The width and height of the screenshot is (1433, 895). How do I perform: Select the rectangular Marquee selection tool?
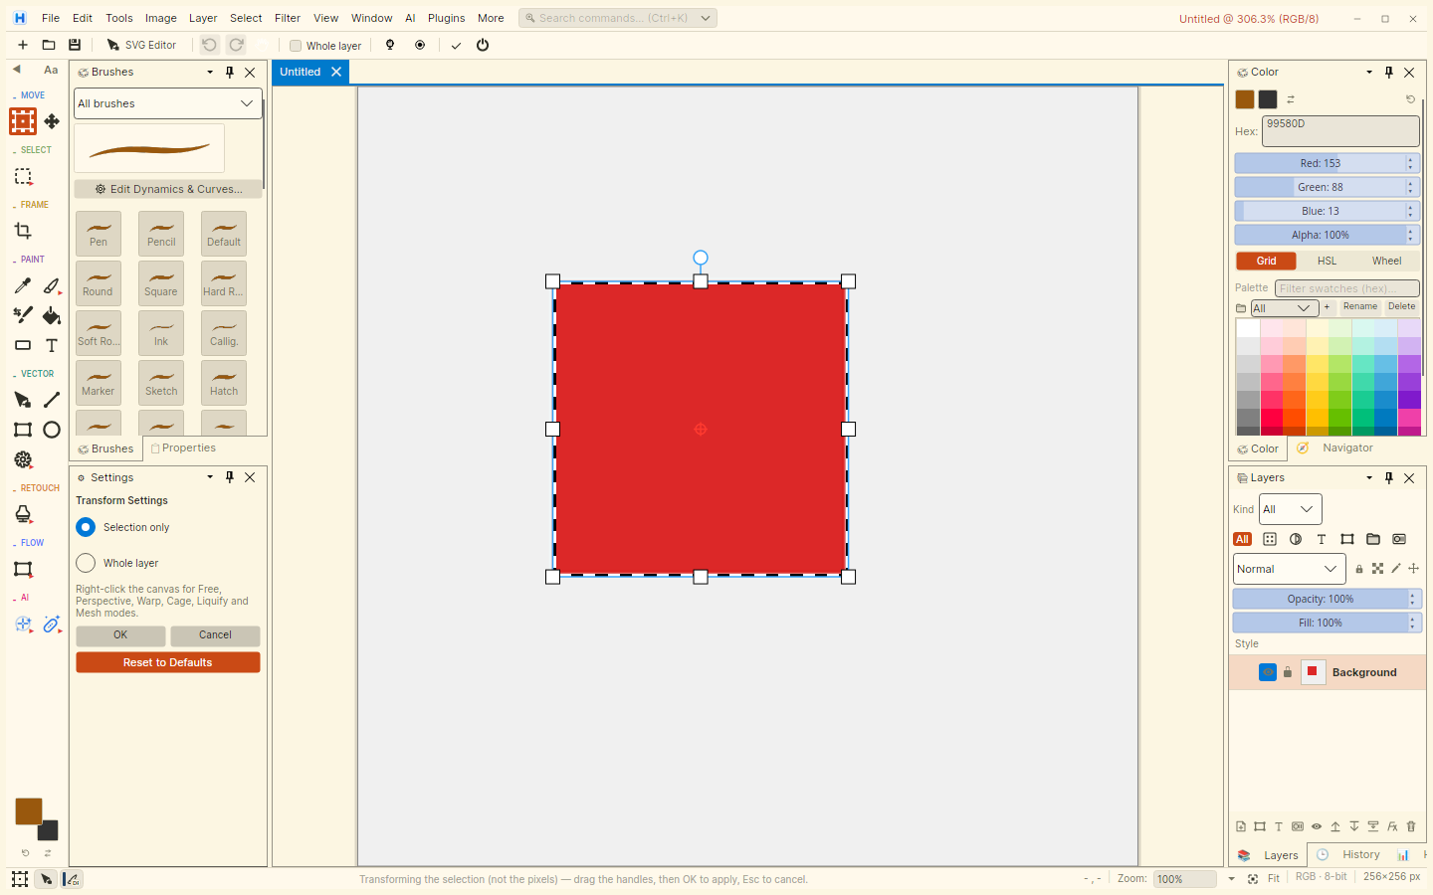(23, 176)
